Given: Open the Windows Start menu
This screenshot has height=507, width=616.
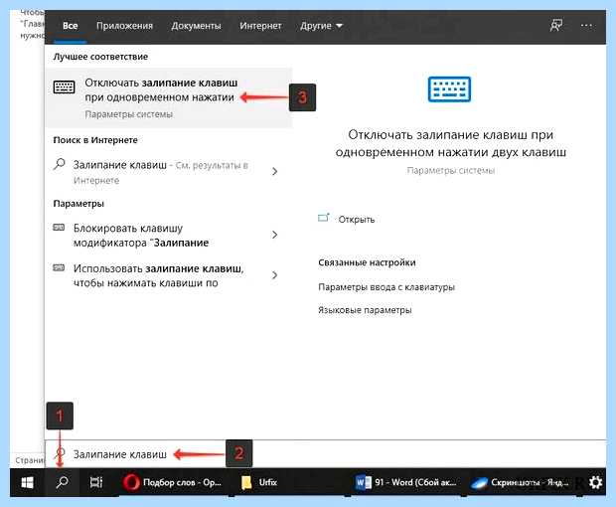Looking at the screenshot, I should pos(27,482).
